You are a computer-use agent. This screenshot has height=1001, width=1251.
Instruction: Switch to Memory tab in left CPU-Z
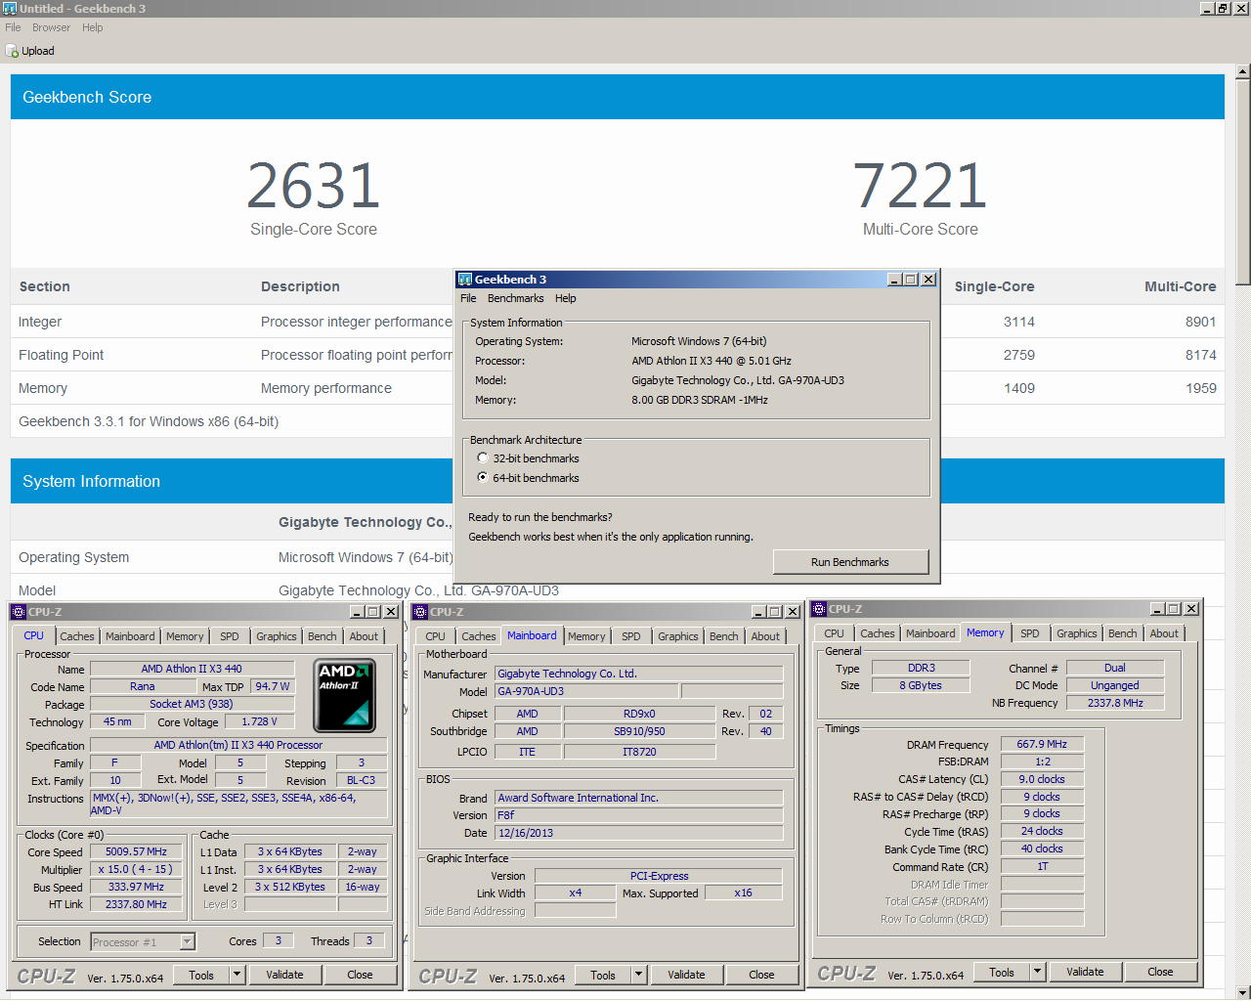(185, 636)
